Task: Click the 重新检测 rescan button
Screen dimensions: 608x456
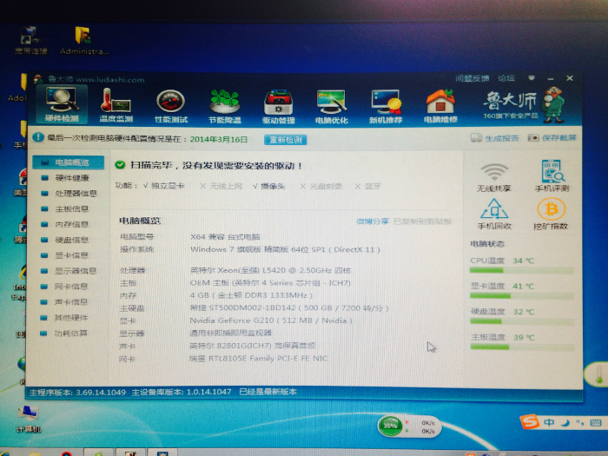Action: pyautogui.click(x=285, y=139)
